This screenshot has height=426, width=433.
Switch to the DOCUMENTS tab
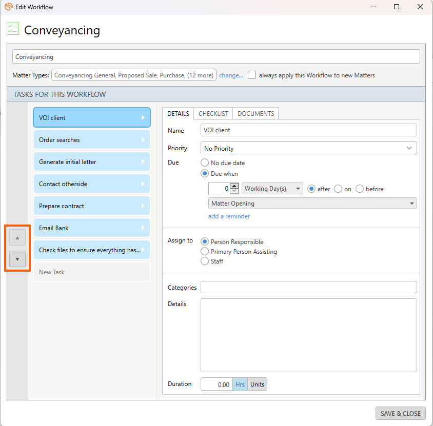pos(255,114)
